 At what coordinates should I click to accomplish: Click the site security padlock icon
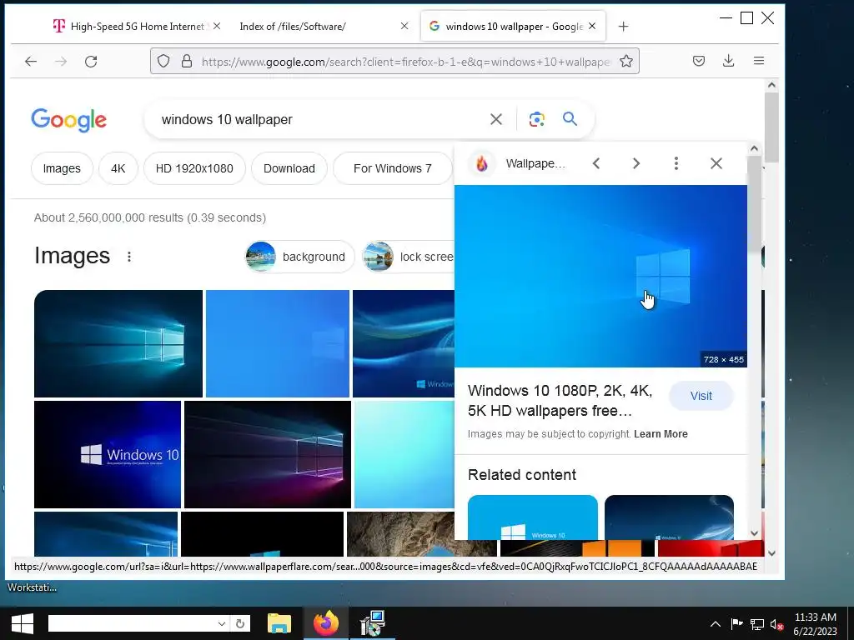click(187, 61)
